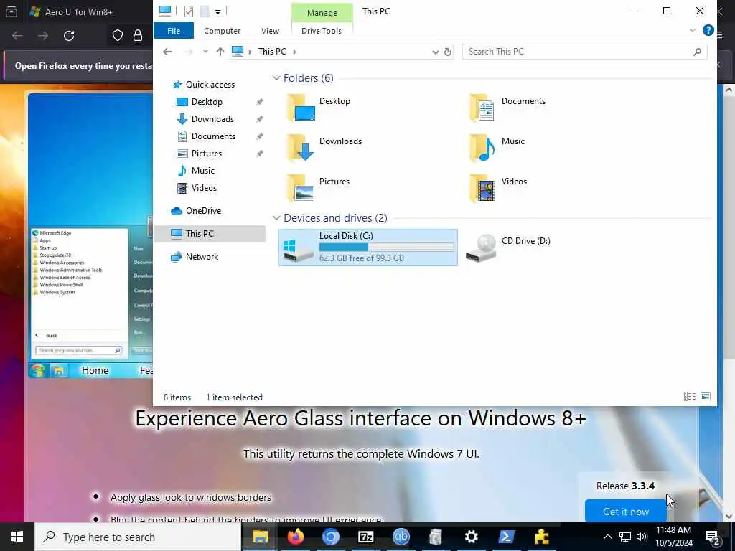Open the Recent locations dropdown arrow
The image size is (735, 551).
coord(205,52)
